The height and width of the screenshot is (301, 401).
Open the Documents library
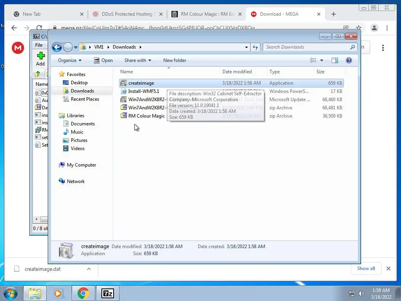point(83,124)
